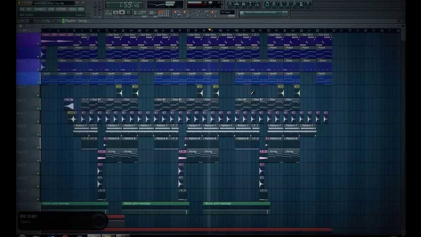
Task: Mute the Piano track green light
Action: pos(38,56)
